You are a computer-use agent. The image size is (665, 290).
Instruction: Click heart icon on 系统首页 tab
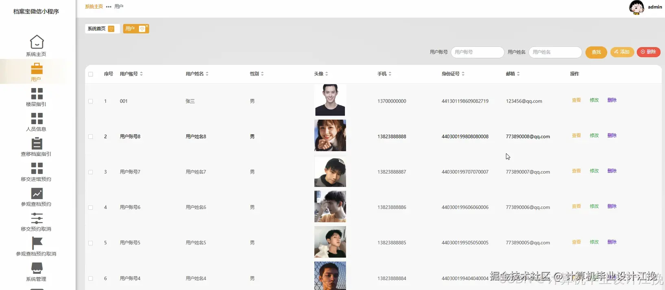click(111, 29)
